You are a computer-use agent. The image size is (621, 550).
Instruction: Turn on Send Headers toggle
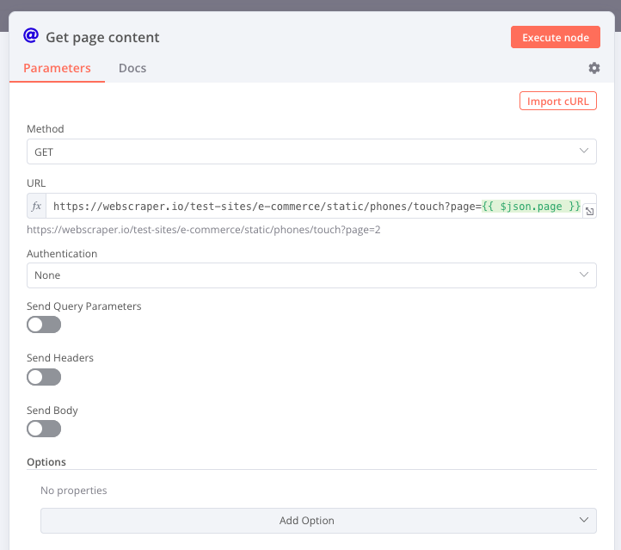(x=44, y=377)
